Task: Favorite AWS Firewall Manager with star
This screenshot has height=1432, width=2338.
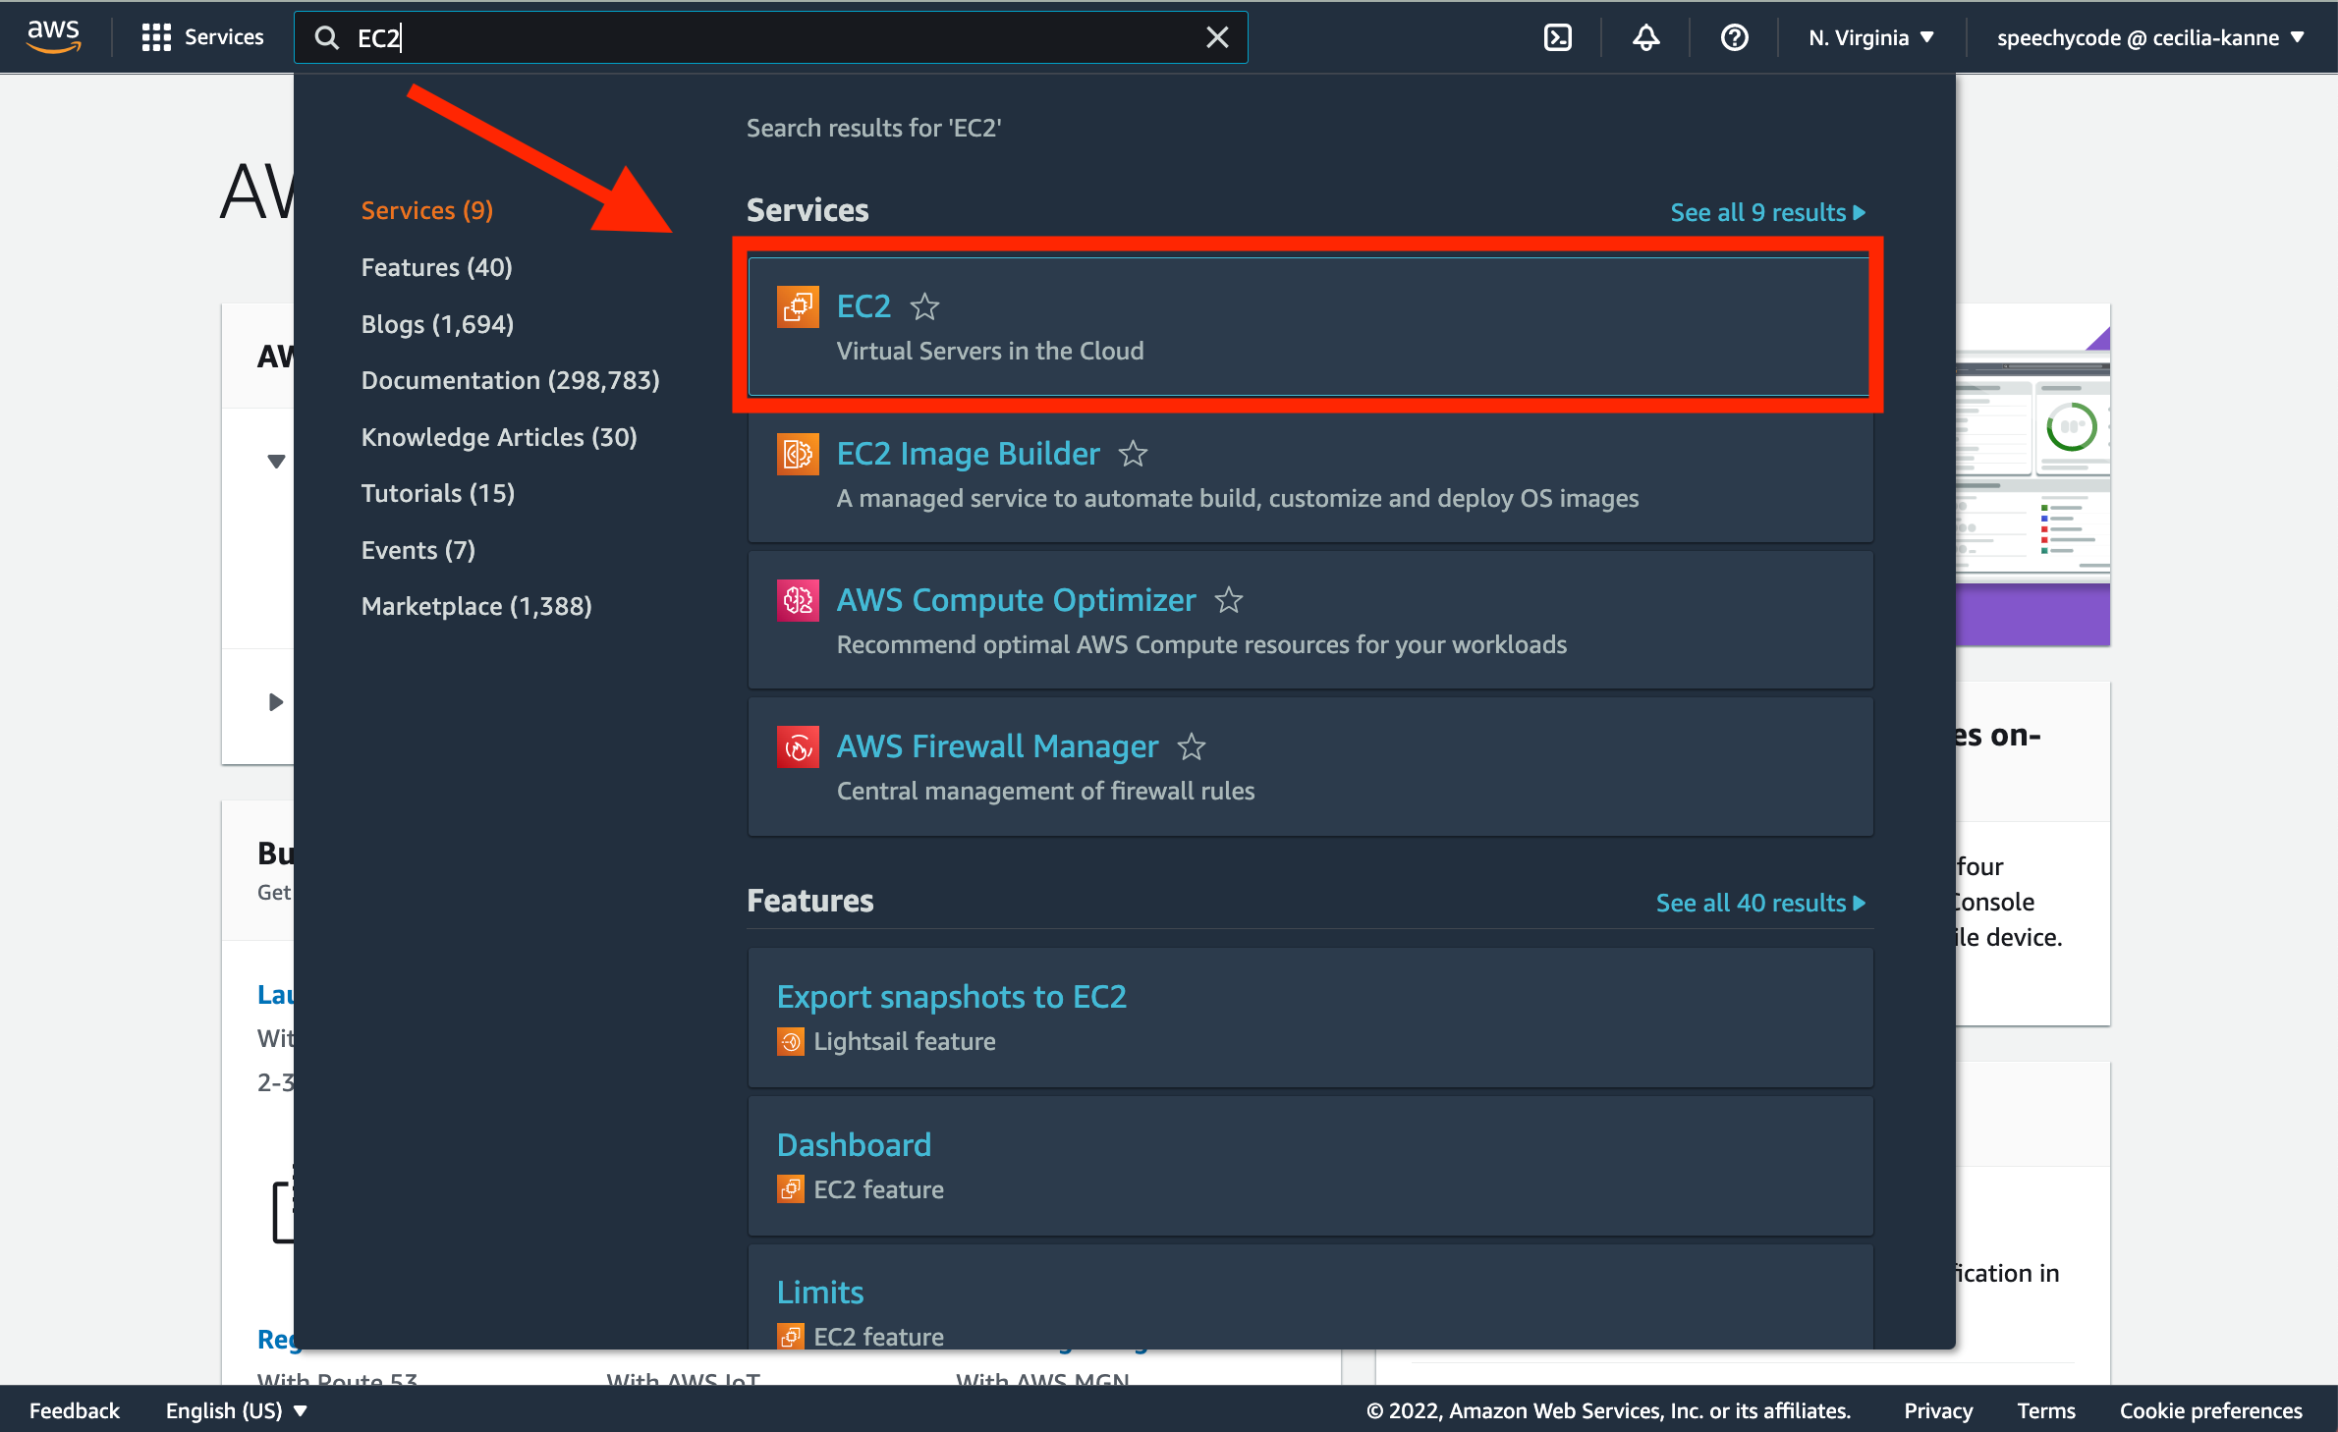Action: click(x=1192, y=746)
